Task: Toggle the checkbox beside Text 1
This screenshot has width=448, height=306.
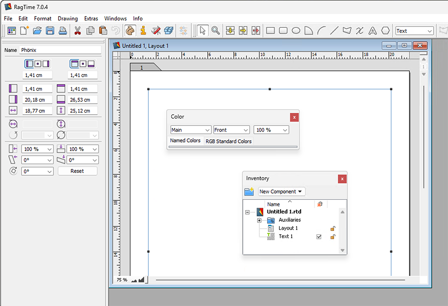Action: tap(319, 237)
